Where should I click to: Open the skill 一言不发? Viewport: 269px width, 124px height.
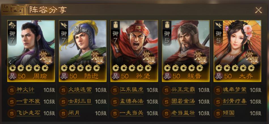click(28, 101)
